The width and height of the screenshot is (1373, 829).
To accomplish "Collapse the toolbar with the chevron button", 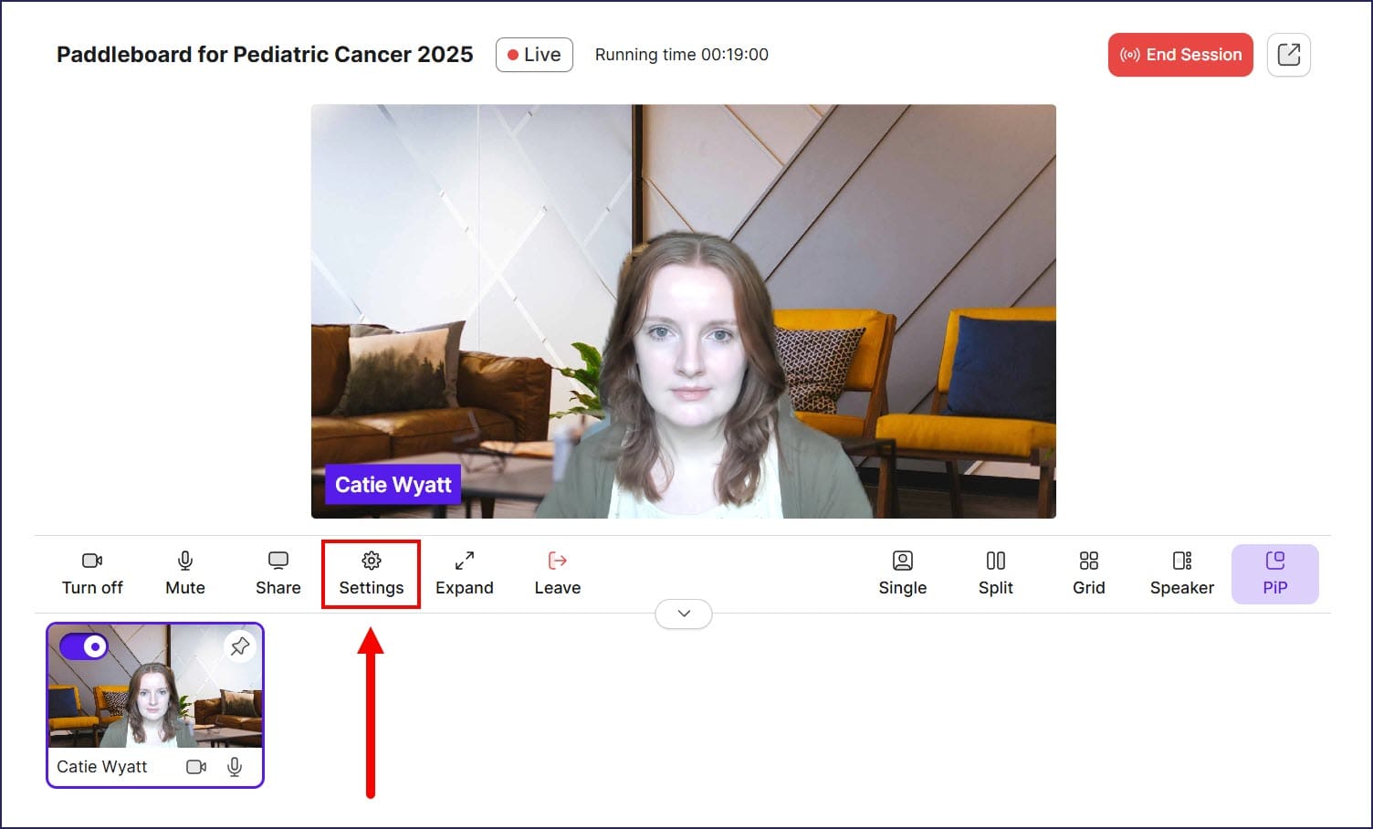I will 684,614.
